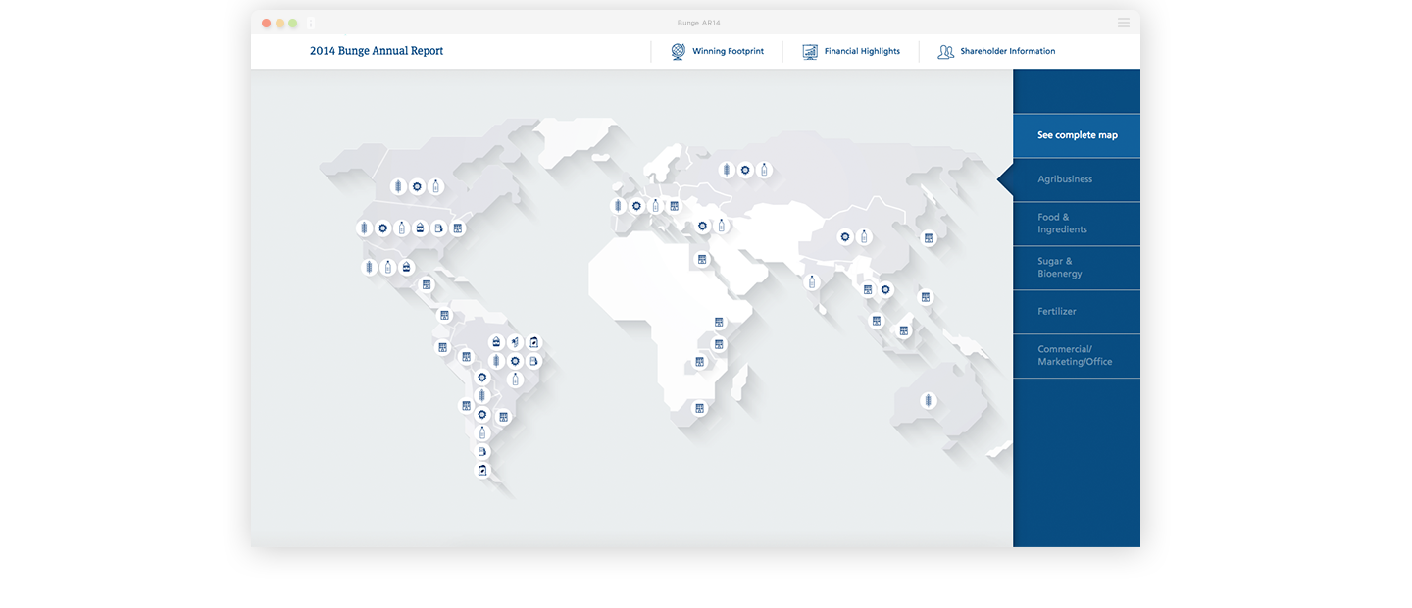Click the sugarcane icon over Brazil
Viewport: 1412px width, 608px height.
[x=515, y=342]
